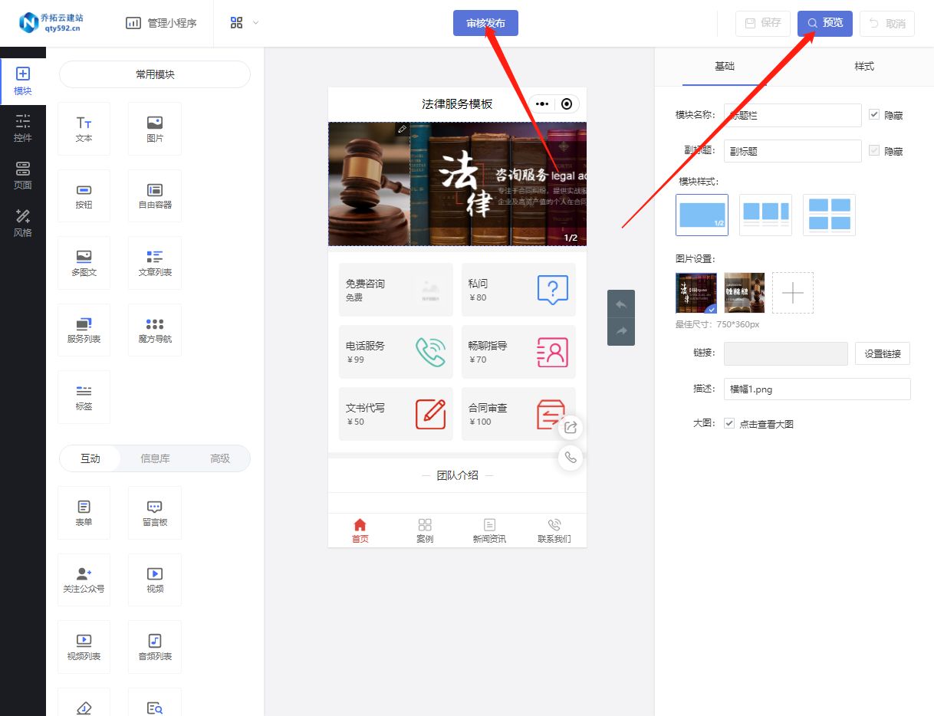Select the 文本 (Text) module icon
Viewport: 934px width, 716px height.
pos(84,128)
